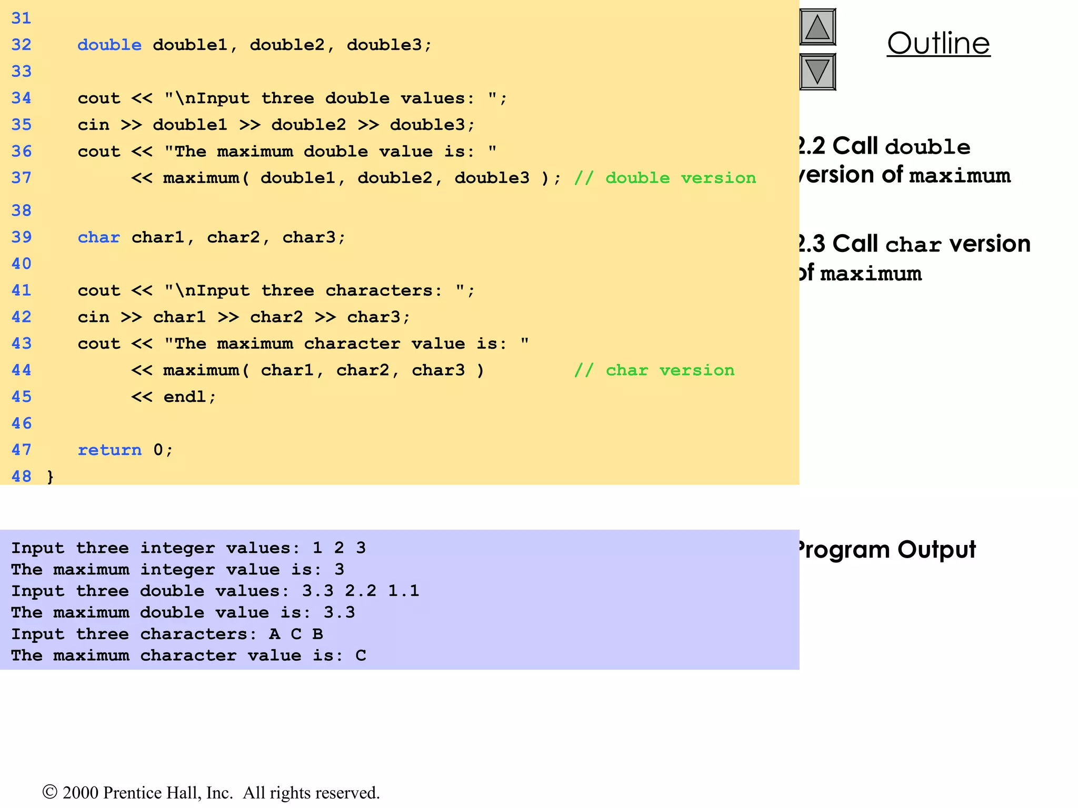The width and height of the screenshot is (1078, 808).
Task: Click the '// double version' comment
Action: click(x=665, y=178)
